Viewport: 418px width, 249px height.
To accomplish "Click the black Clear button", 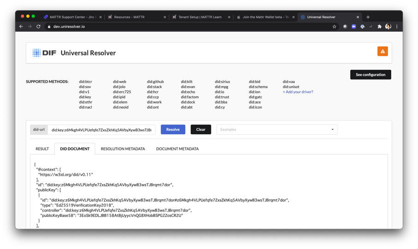I will 201,130.
